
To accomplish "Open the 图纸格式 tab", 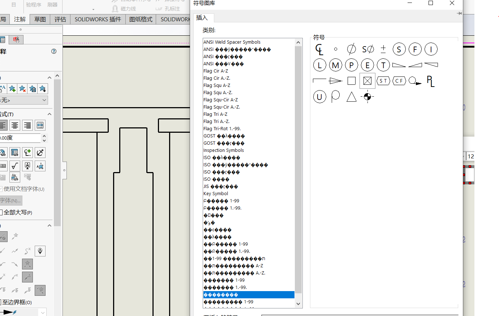I will click(x=141, y=19).
